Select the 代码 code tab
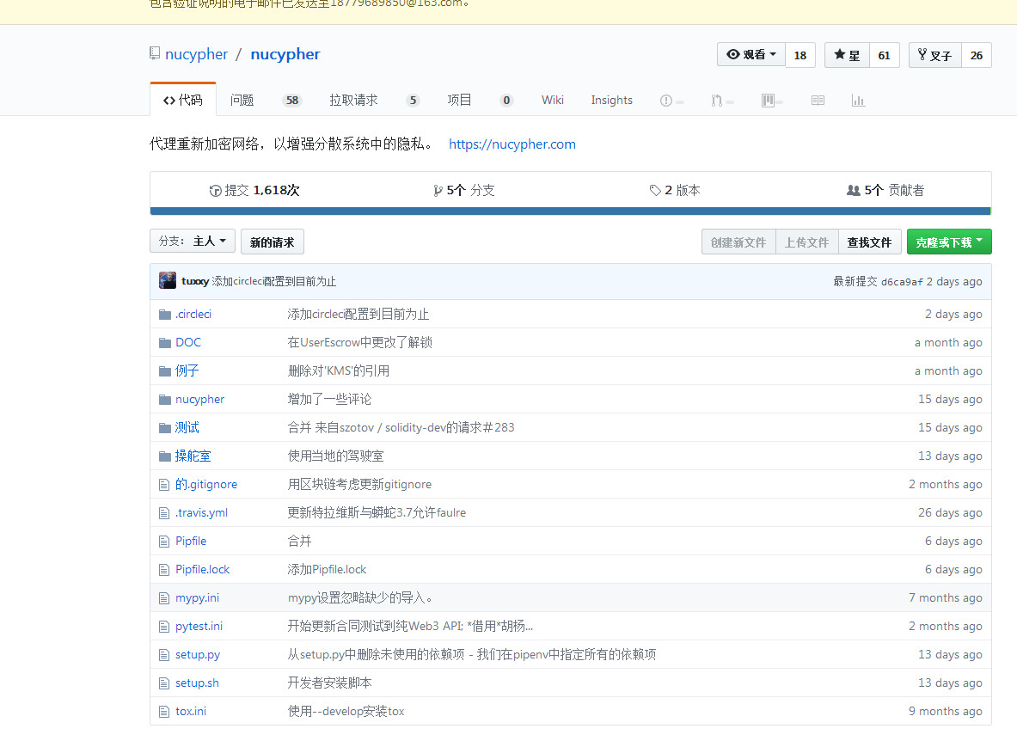1017x747 pixels. (183, 100)
